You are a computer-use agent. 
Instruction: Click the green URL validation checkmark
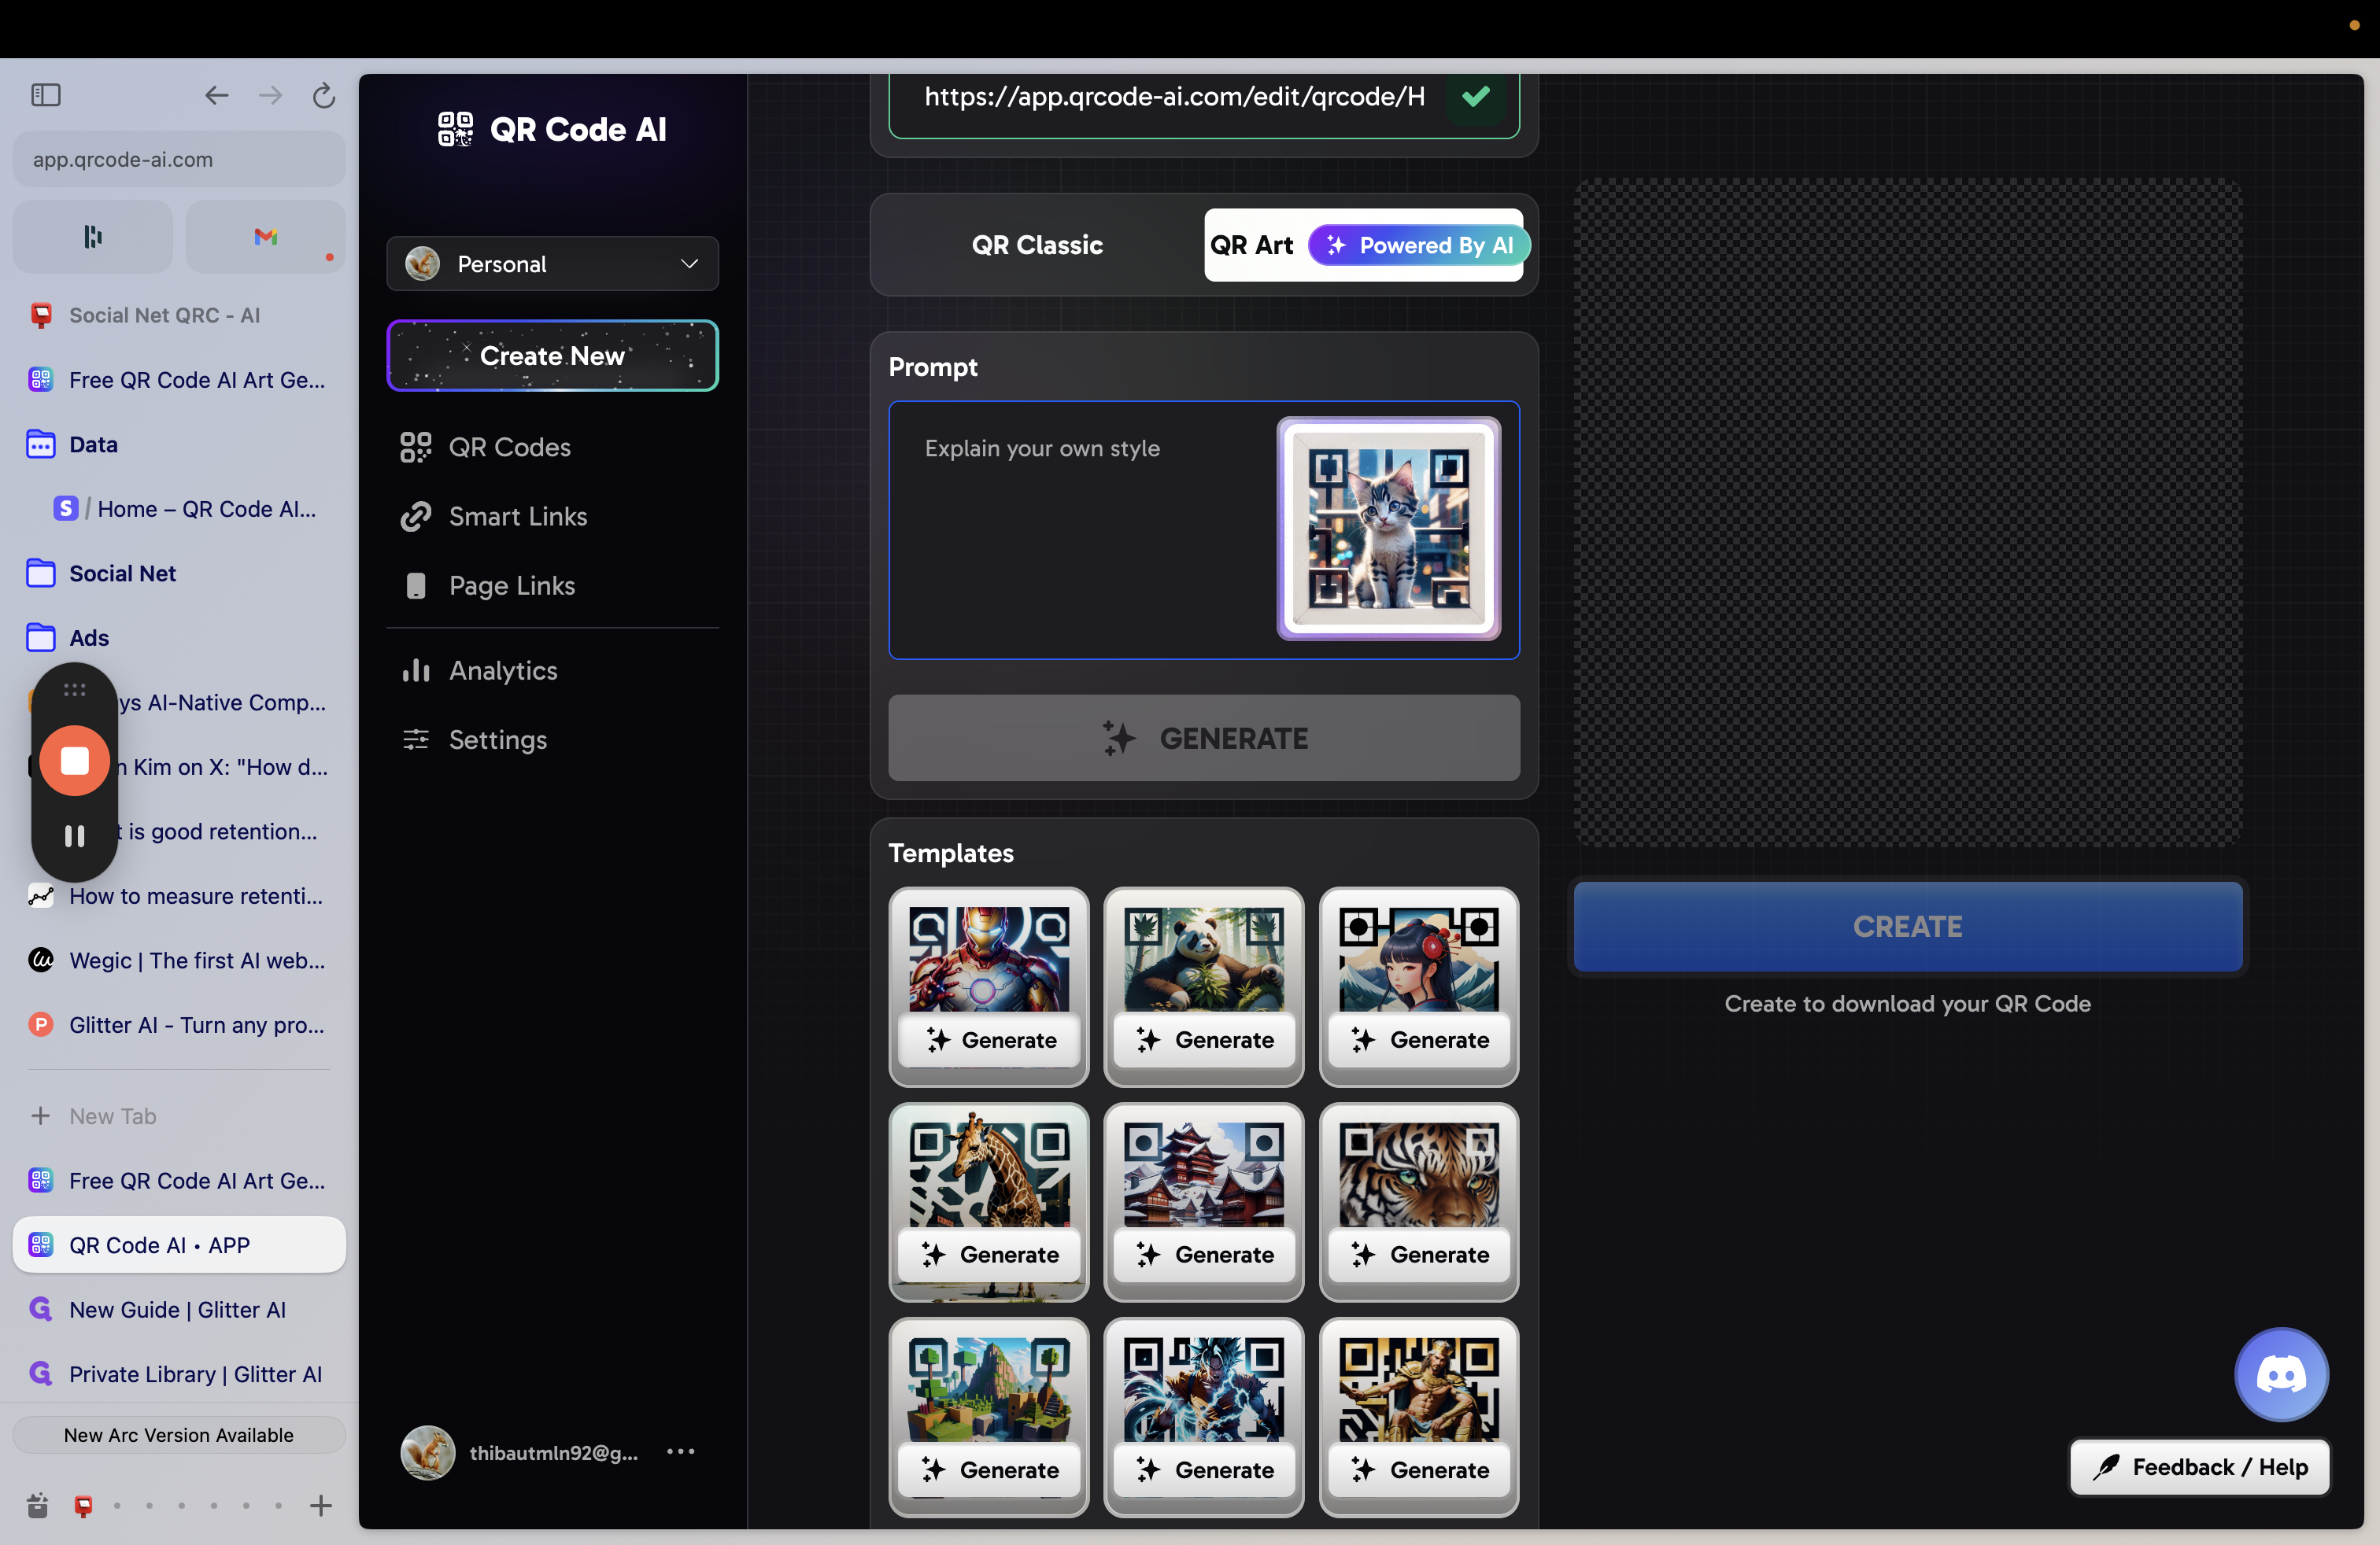click(x=1476, y=97)
